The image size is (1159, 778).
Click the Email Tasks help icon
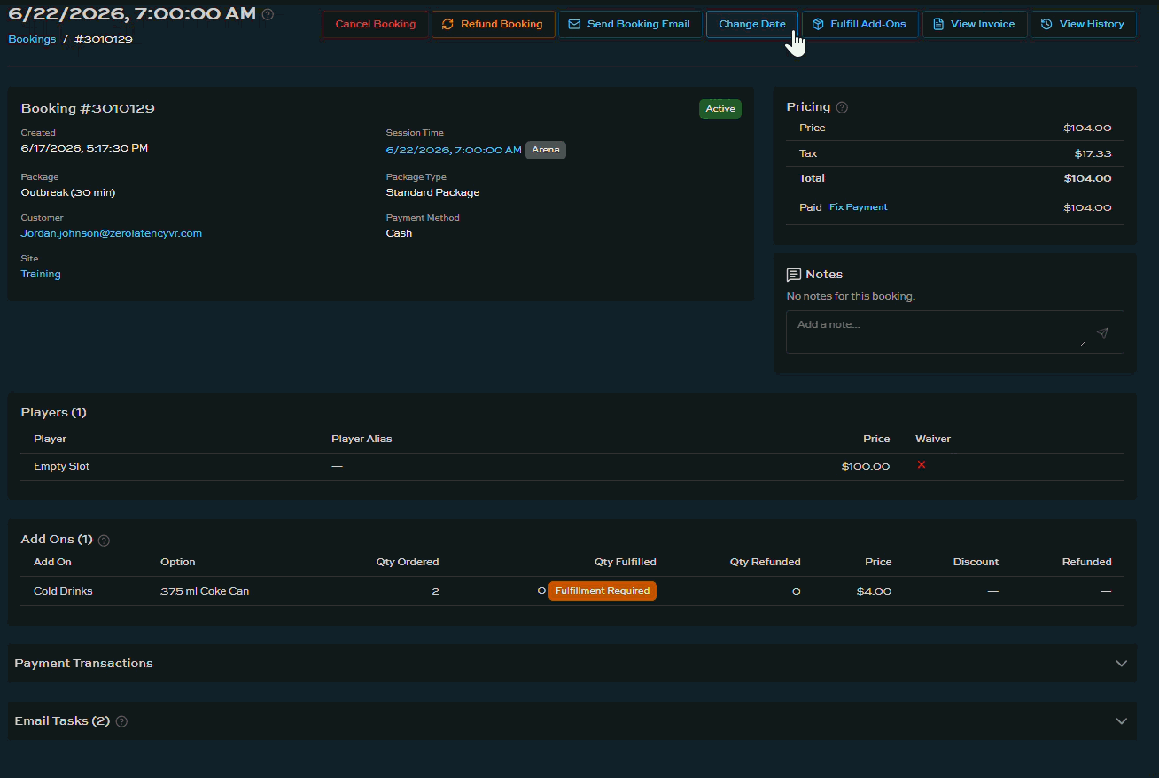tap(121, 721)
